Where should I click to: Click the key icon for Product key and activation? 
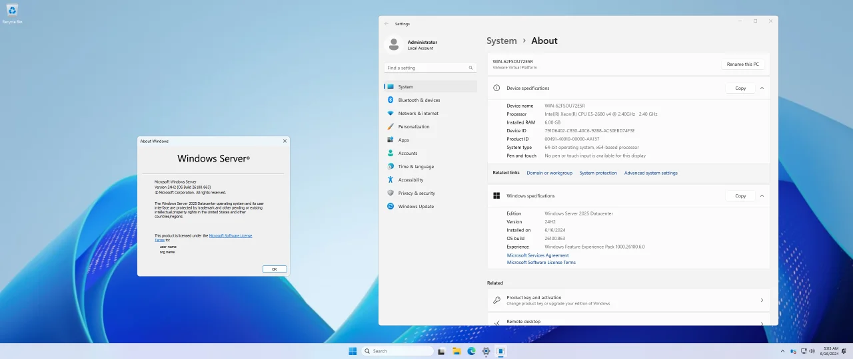pyautogui.click(x=496, y=300)
